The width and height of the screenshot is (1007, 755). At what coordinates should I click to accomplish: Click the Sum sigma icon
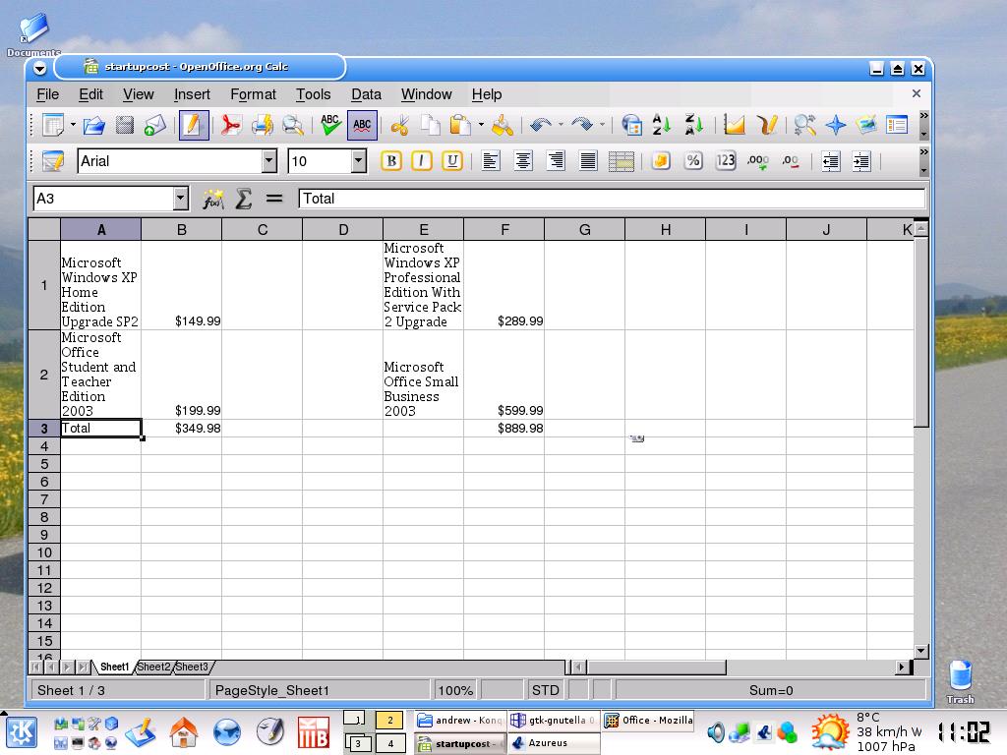(x=243, y=199)
